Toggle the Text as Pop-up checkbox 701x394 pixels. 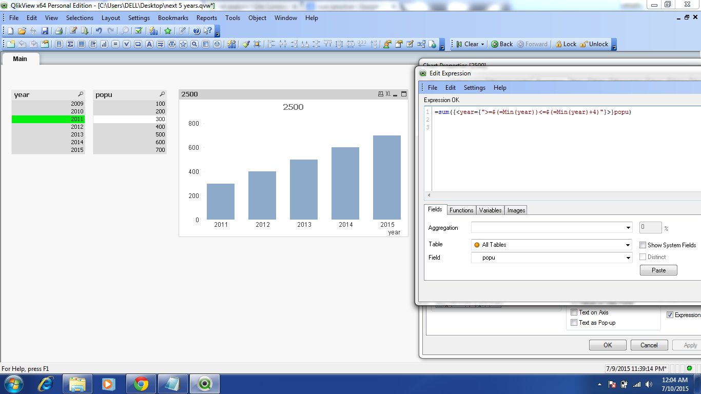coord(574,323)
